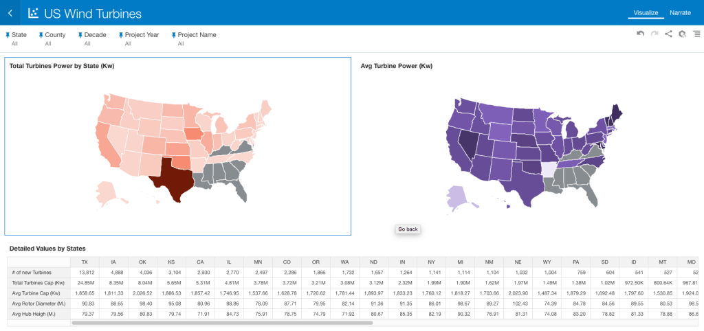This screenshot has width=704, height=331.
Task: Click the Go back button
Action: 408,229
